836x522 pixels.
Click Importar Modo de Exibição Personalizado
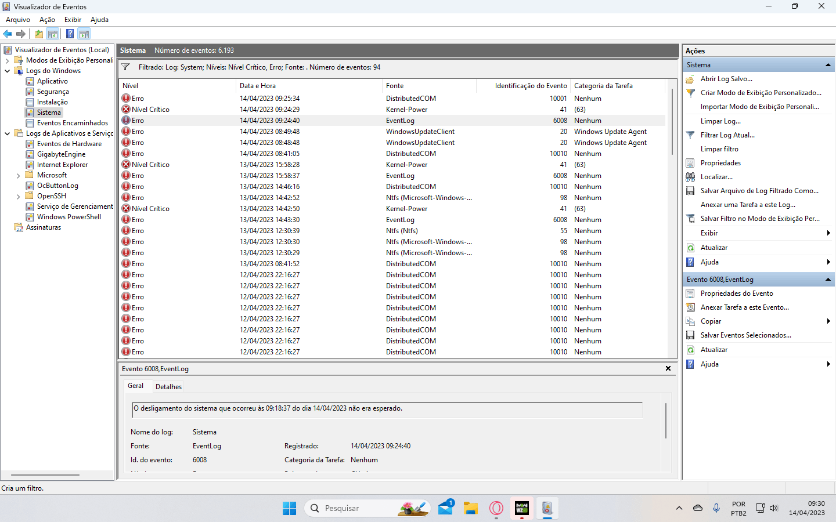(759, 107)
